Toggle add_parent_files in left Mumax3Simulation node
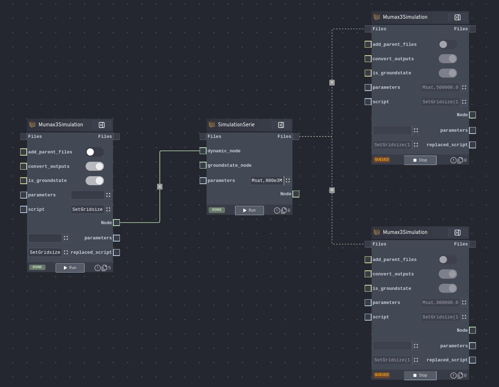Image resolution: width=499 pixels, height=387 pixels. click(95, 152)
